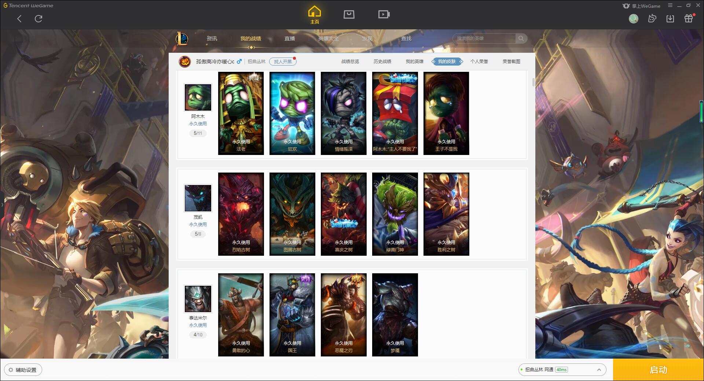
Task: Switch to 荣誉截图 sub-tab
Action: 511,62
